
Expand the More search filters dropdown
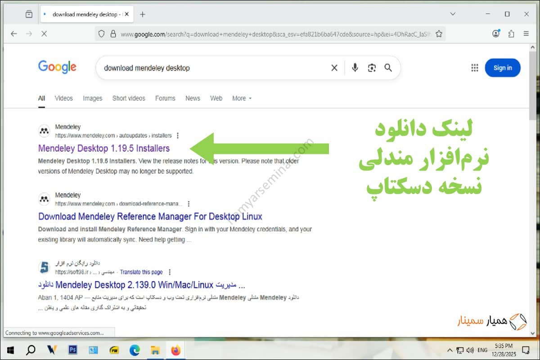(x=242, y=98)
